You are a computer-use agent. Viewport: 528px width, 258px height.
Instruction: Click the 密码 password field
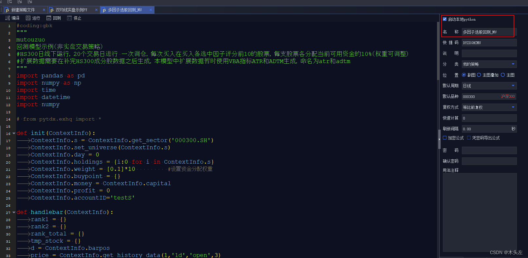(489, 150)
